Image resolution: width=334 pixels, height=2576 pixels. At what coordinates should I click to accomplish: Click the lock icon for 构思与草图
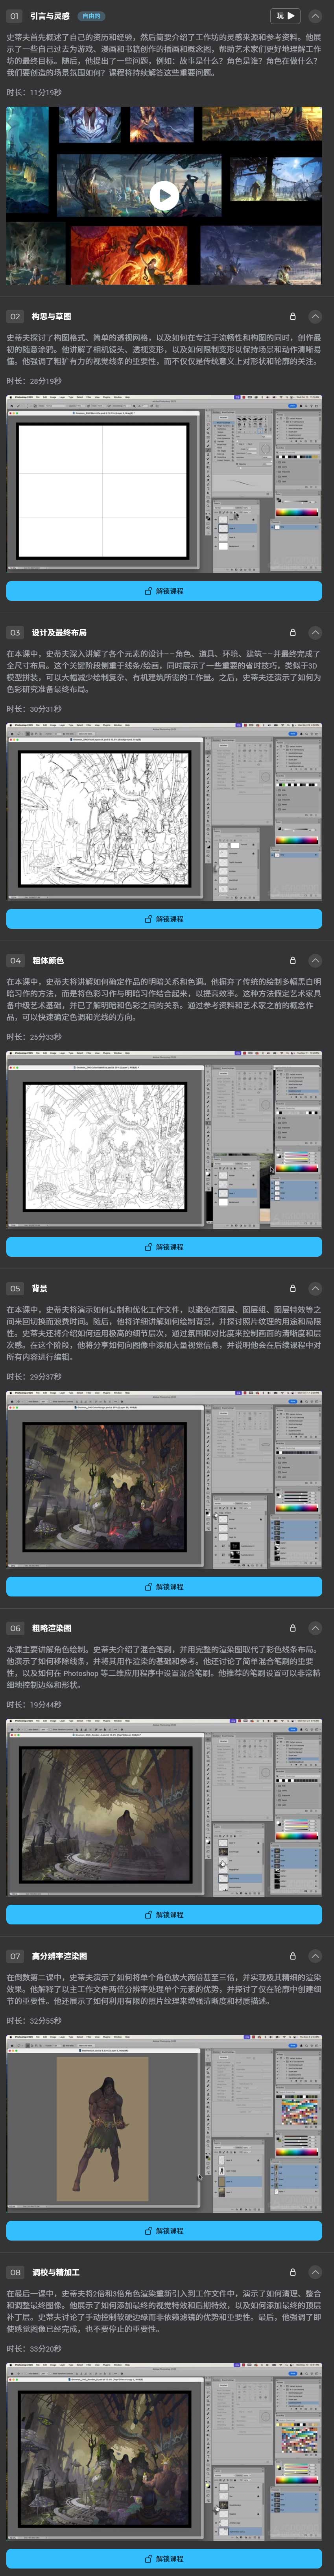293,316
